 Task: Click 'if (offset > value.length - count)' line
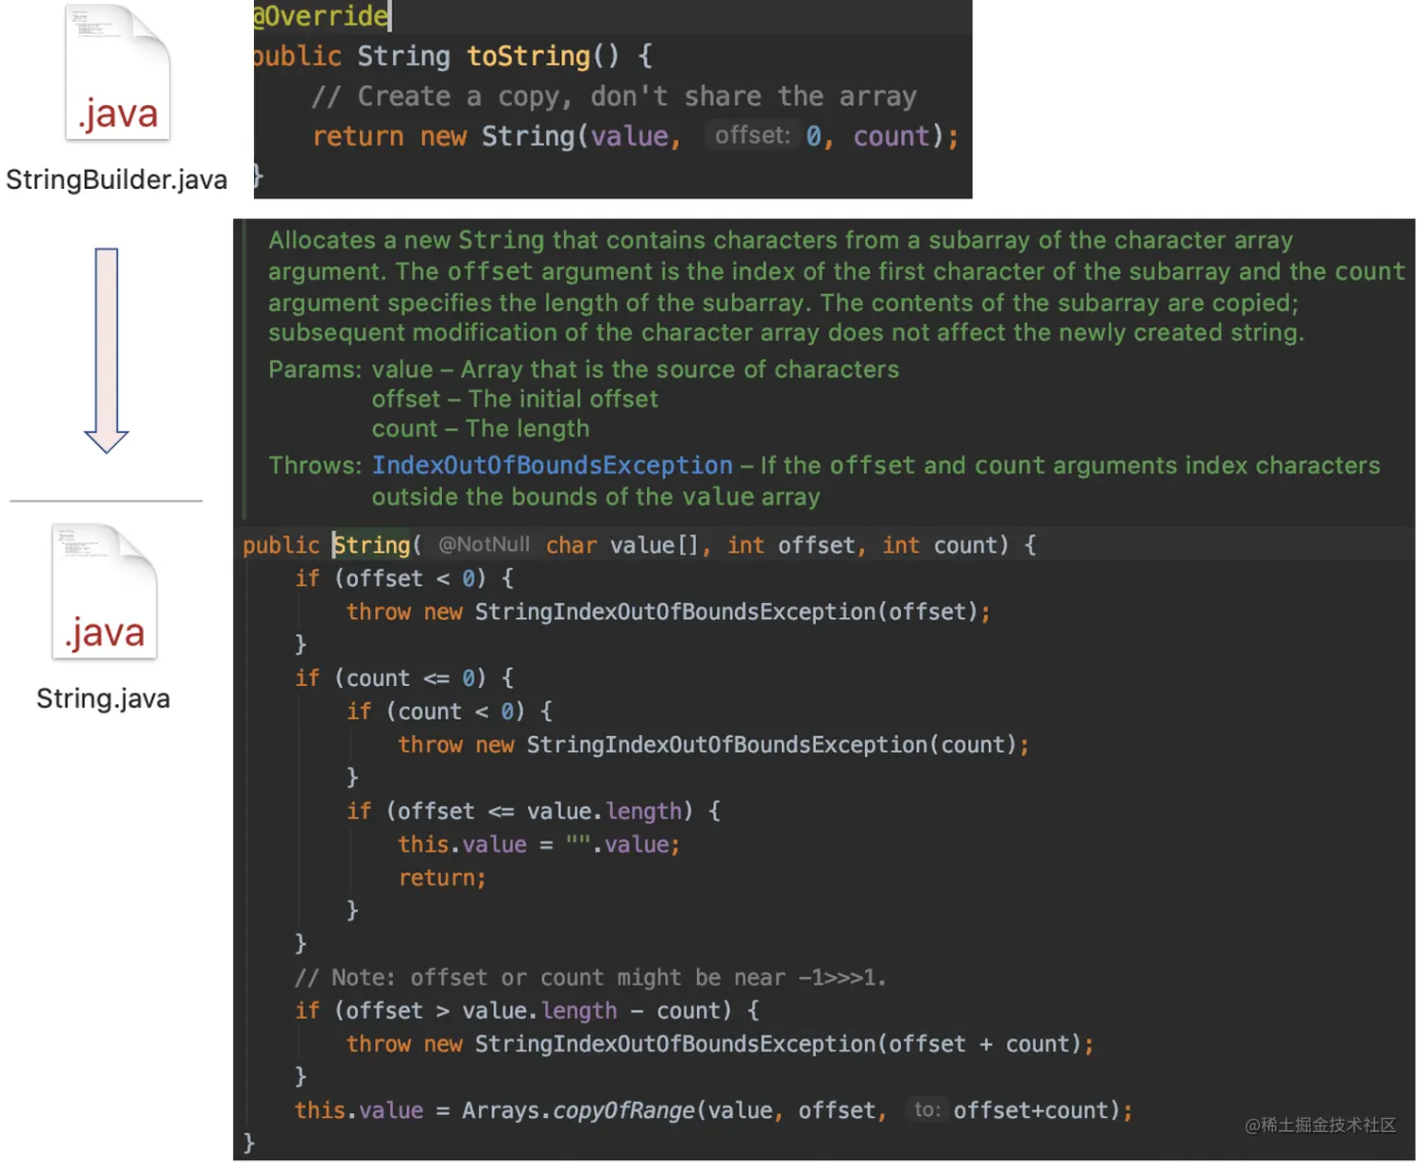[x=527, y=1011]
